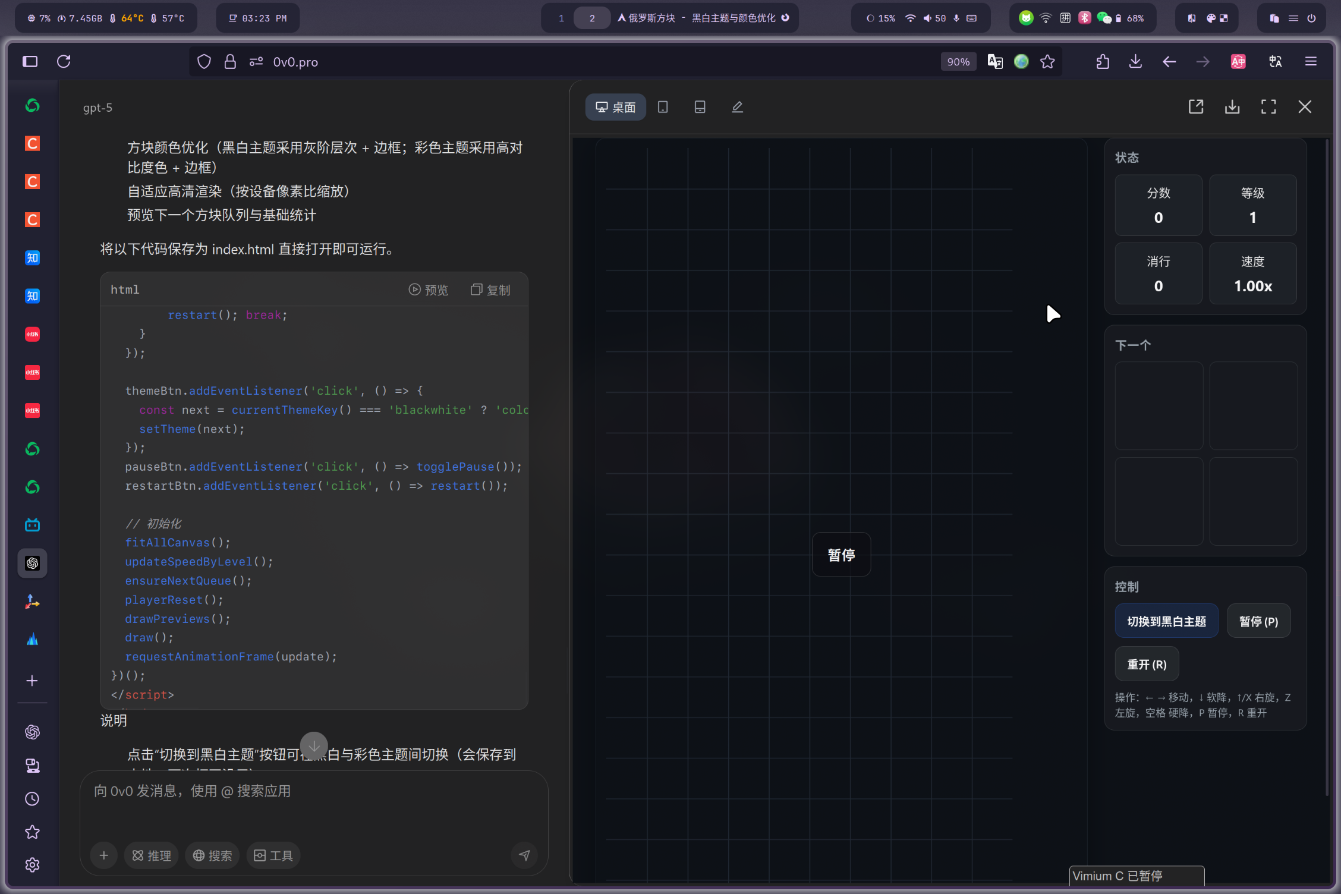
Task: Copy the html code with 复制
Action: 490,289
